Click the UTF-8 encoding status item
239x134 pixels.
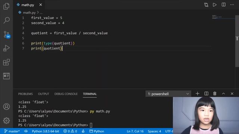tap(169, 131)
